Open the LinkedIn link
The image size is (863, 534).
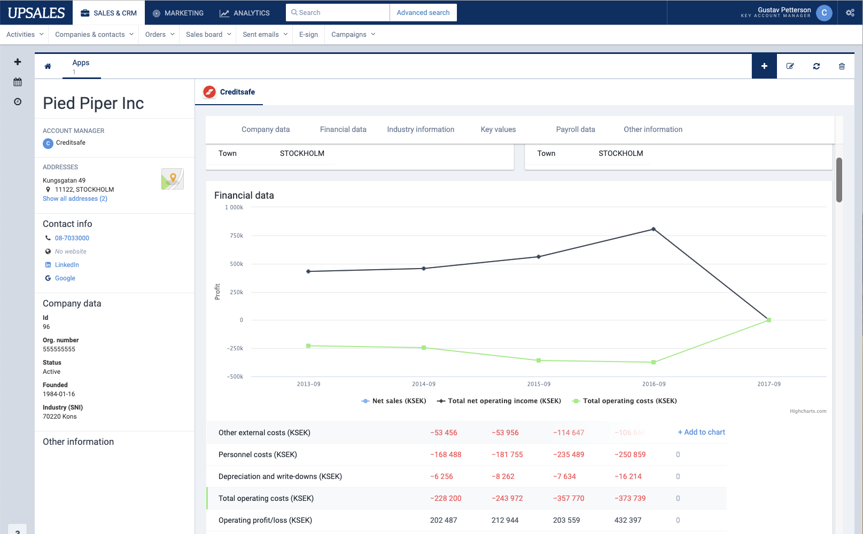point(67,265)
